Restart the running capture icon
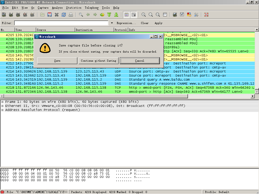Image resolution: width=259 pixels, height=194 pixels. [x=32, y=15]
